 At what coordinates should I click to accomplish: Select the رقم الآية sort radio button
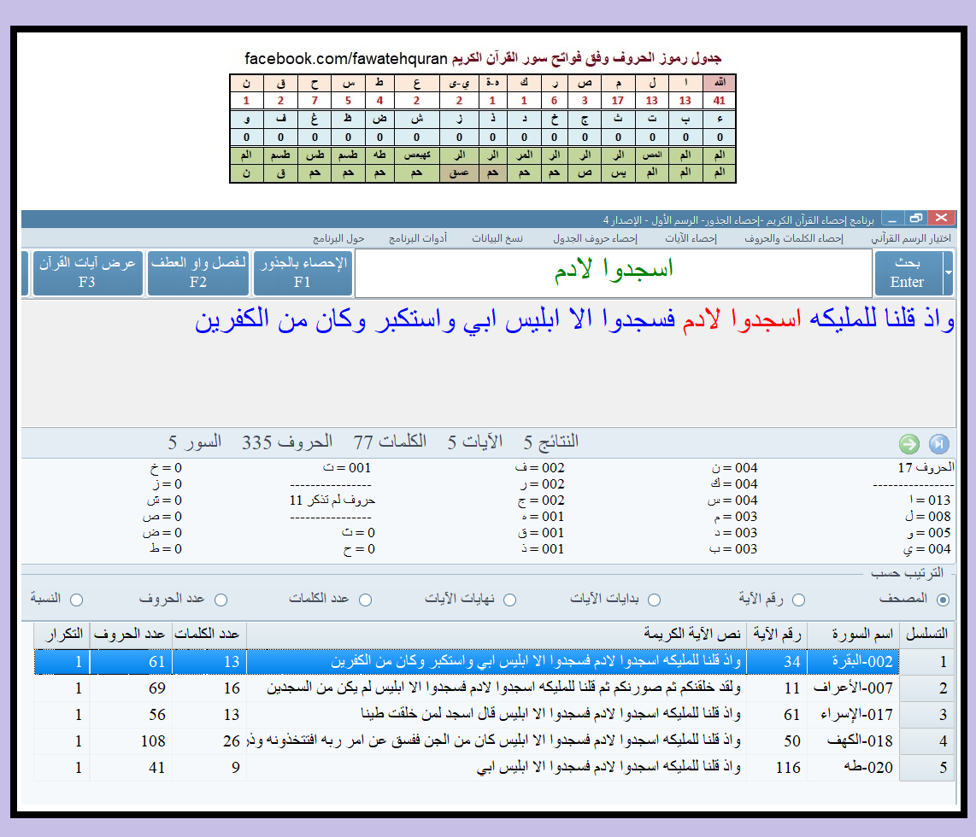point(798,600)
